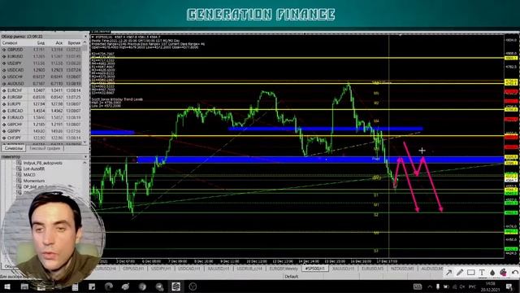Launch Microsoft Edge from the taskbar
This screenshot has height=293, width=520.
coord(108,286)
